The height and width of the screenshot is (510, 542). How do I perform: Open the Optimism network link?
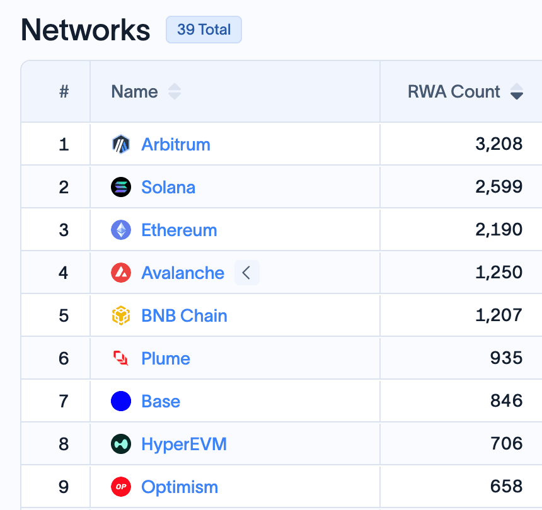click(180, 487)
